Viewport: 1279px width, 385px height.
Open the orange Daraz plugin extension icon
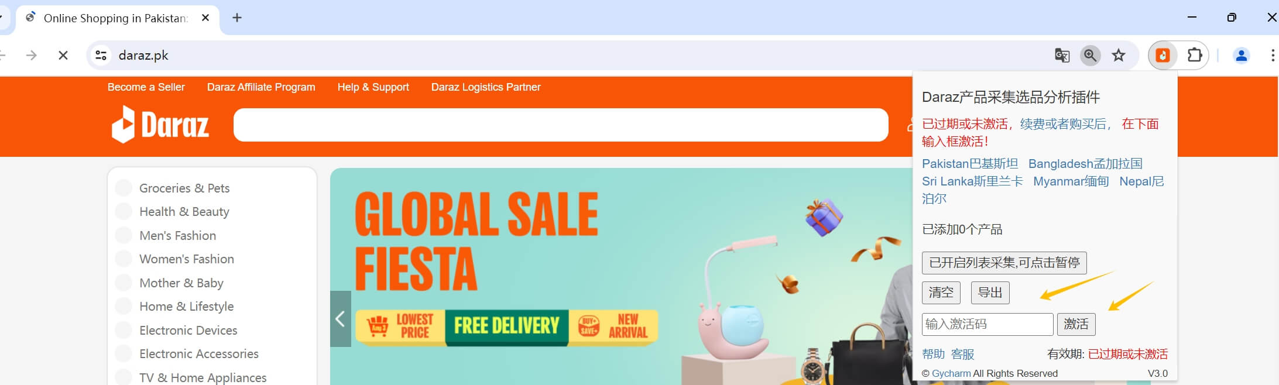tap(1163, 56)
